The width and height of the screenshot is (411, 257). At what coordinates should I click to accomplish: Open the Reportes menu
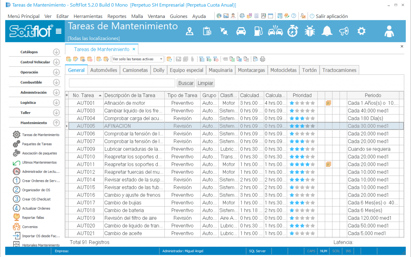pos(117,16)
